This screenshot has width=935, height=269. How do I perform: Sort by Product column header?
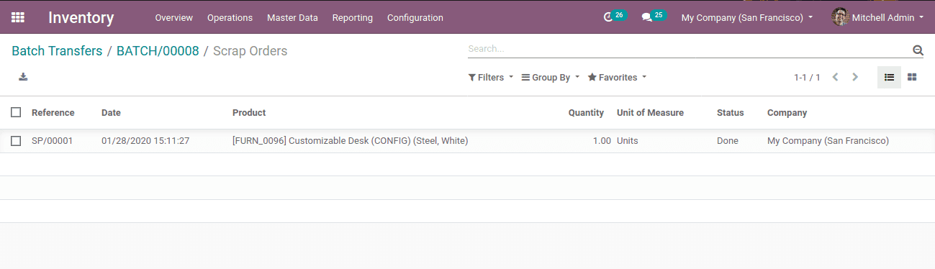pos(249,112)
